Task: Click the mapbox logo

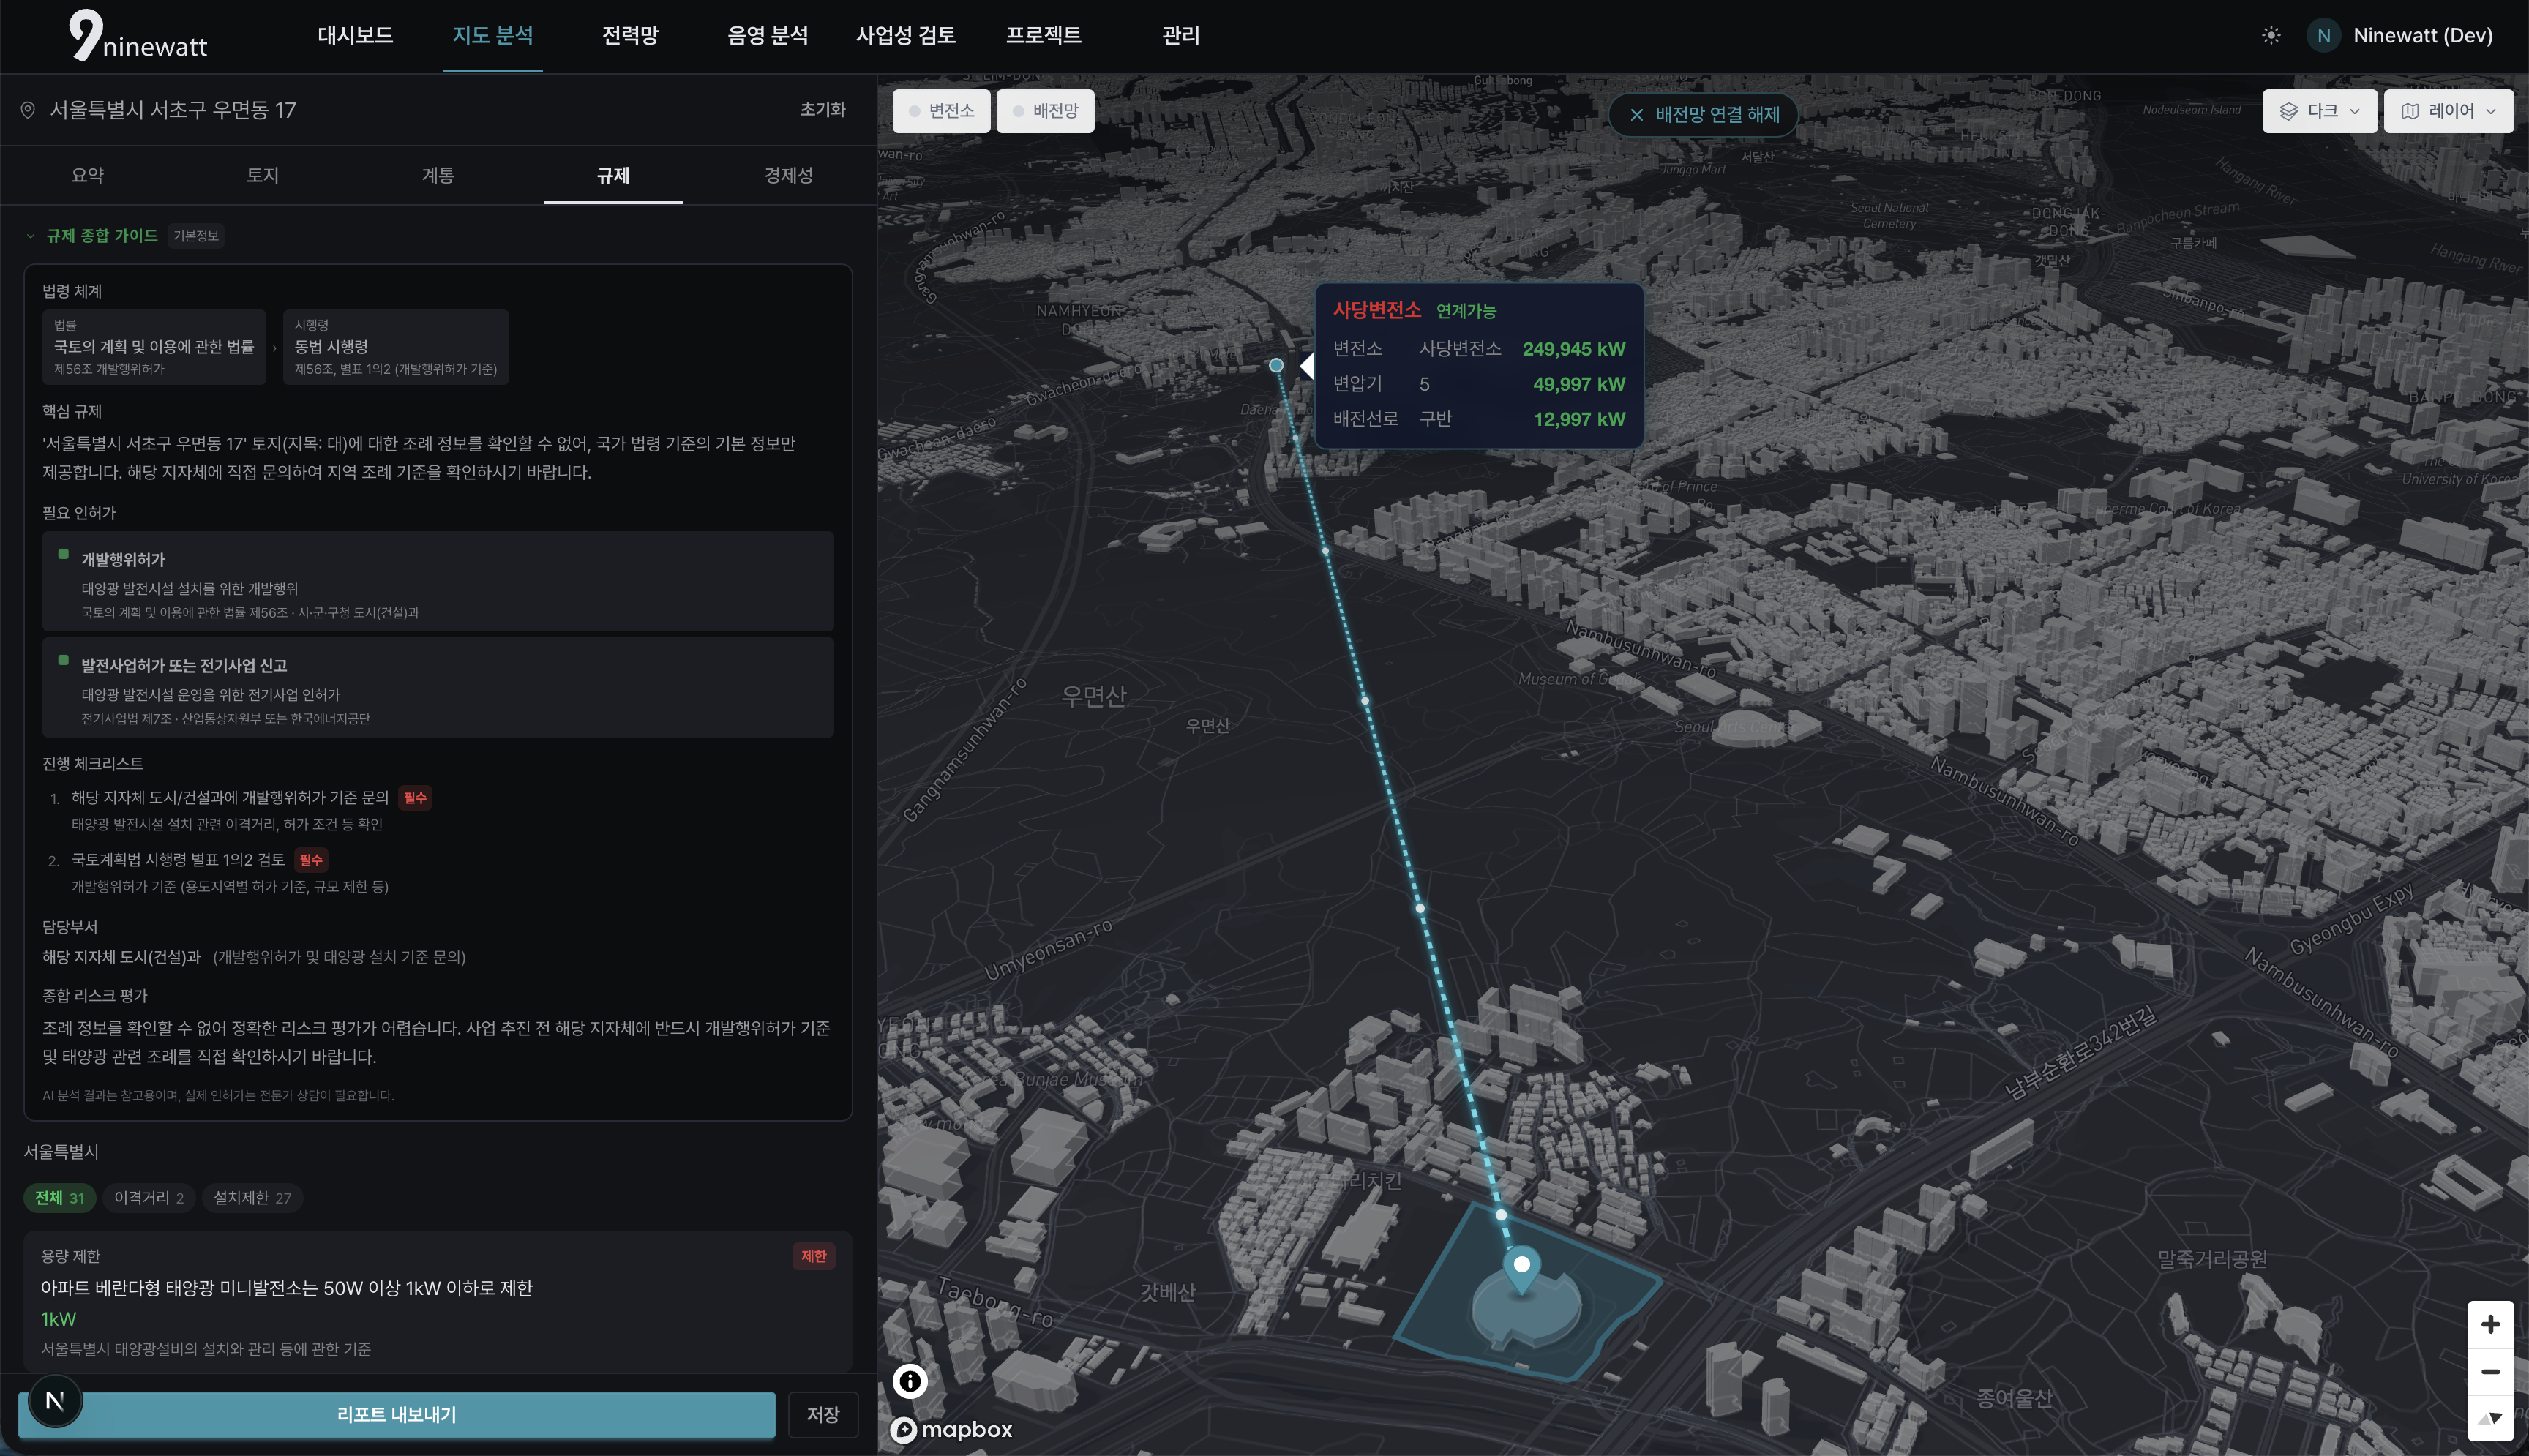Action: click(952, 1430)
